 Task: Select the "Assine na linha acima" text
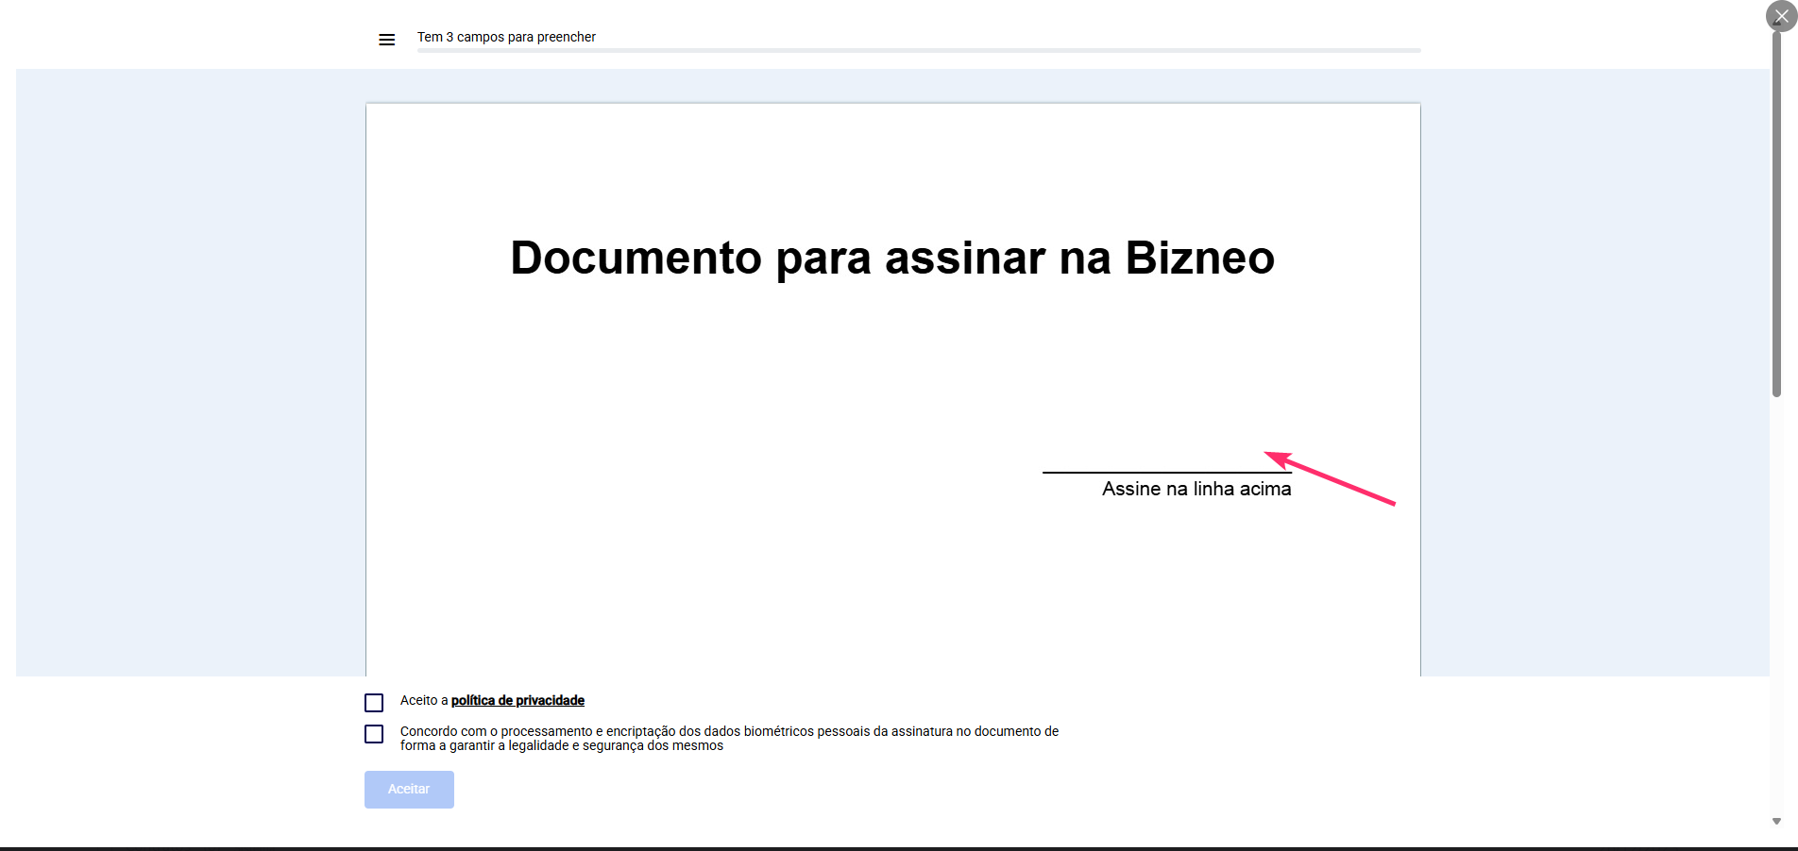pyautogui.click(x=1196, y=489)
